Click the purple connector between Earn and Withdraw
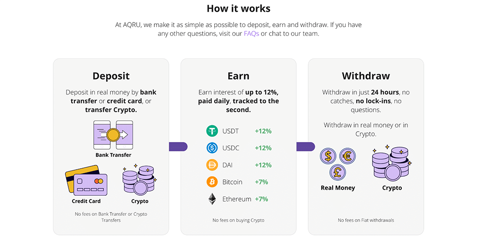479x242 pixels. (305, 147)
